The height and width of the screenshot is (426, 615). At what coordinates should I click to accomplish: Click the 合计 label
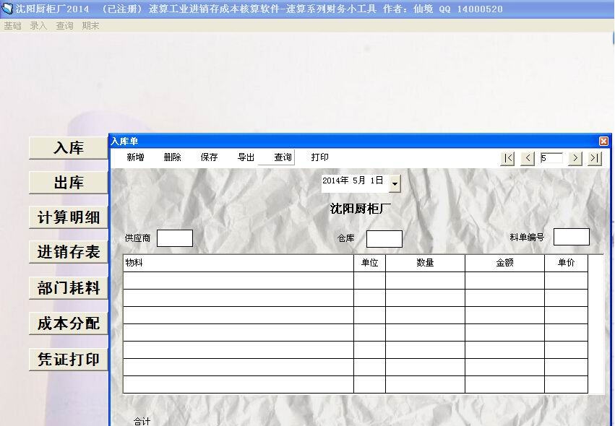pos(142,421)
